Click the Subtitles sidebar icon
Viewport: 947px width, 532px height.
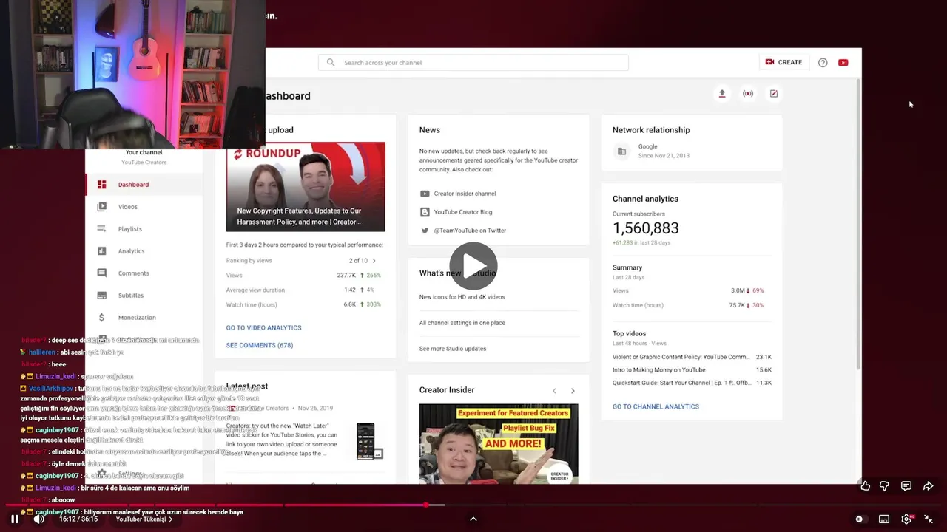pyautogui.click(x=102, y=296)
